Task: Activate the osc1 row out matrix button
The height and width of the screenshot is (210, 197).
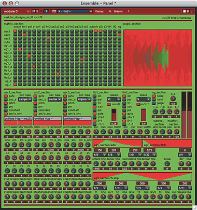Action: tap(15, 31)
